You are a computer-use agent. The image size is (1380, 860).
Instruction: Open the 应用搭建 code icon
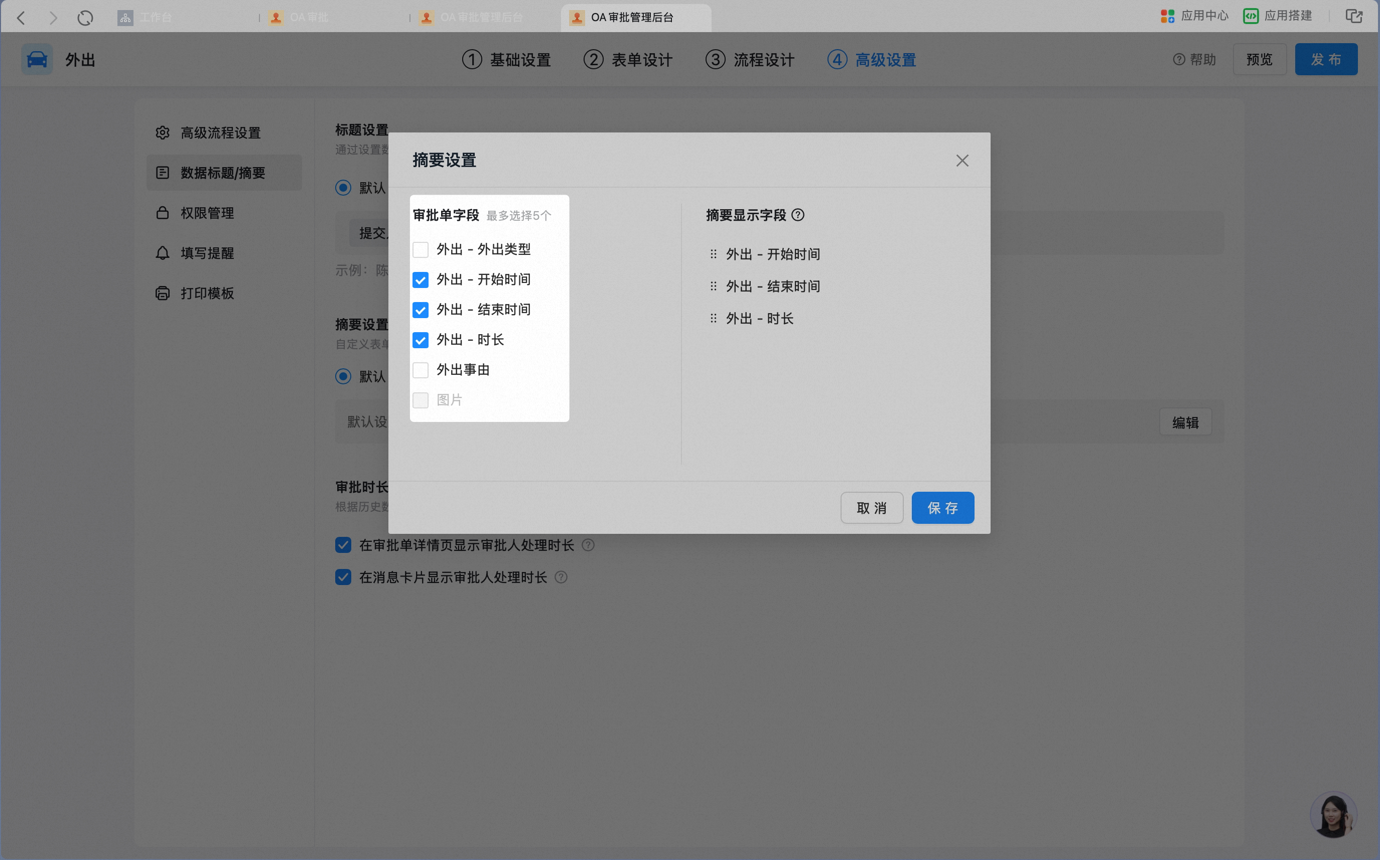[x=1251, y=17]
